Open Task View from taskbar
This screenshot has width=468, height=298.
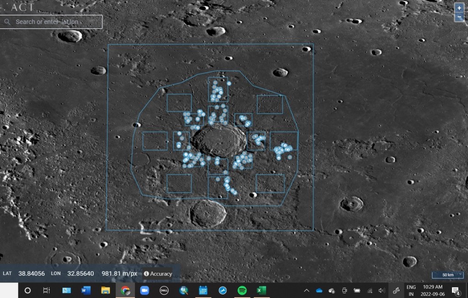coord(47,290)
